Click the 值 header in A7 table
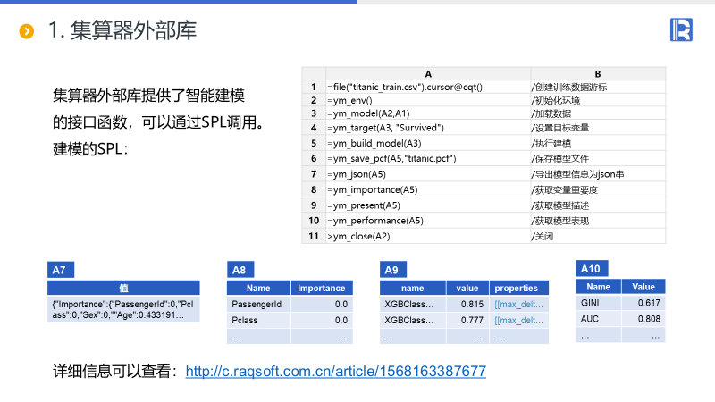The height and width of the screenshot is (402, 715). [x=123, y=288]
